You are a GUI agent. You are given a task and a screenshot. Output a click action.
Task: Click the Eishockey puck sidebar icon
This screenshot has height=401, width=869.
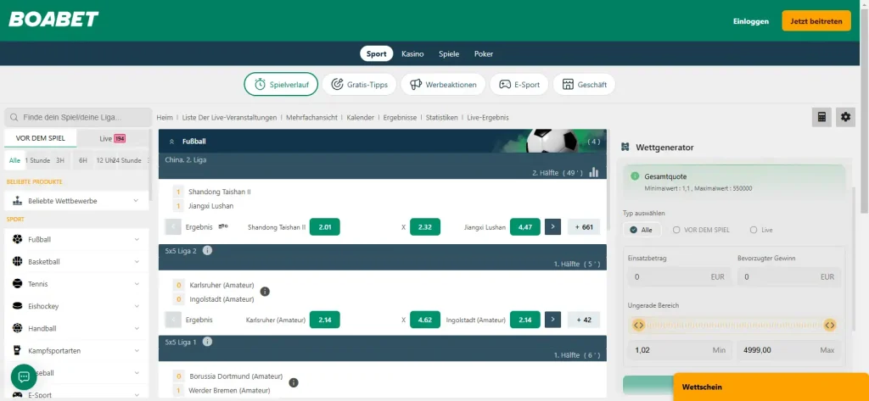click(17, 306)
